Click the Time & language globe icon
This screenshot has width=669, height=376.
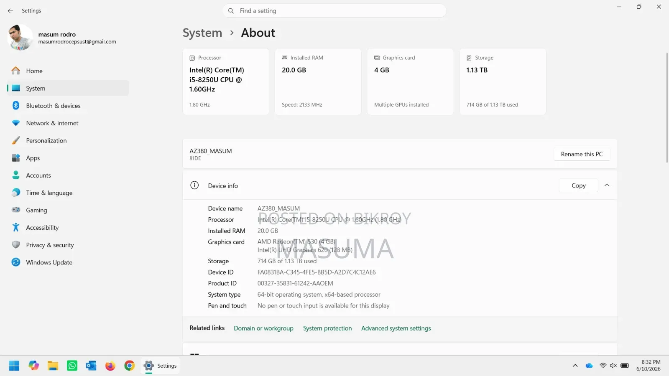click(x=16, y=193)
